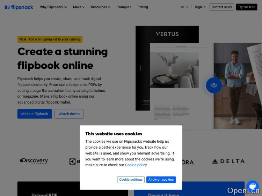The height and width of the screenshot is (196, 262).
Task: Open the Cookie policy link
Action: tap(136, 165)
